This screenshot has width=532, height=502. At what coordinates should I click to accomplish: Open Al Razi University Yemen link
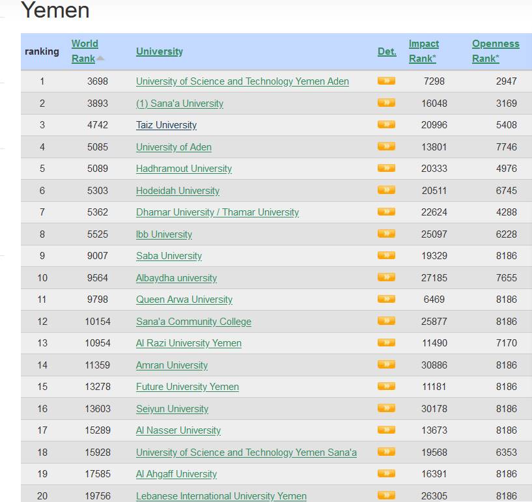pos(189,343)
